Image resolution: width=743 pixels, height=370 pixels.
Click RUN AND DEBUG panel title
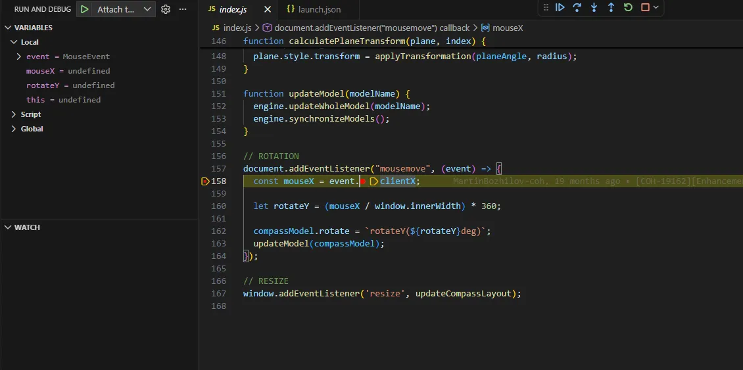[x=43, y=9]
